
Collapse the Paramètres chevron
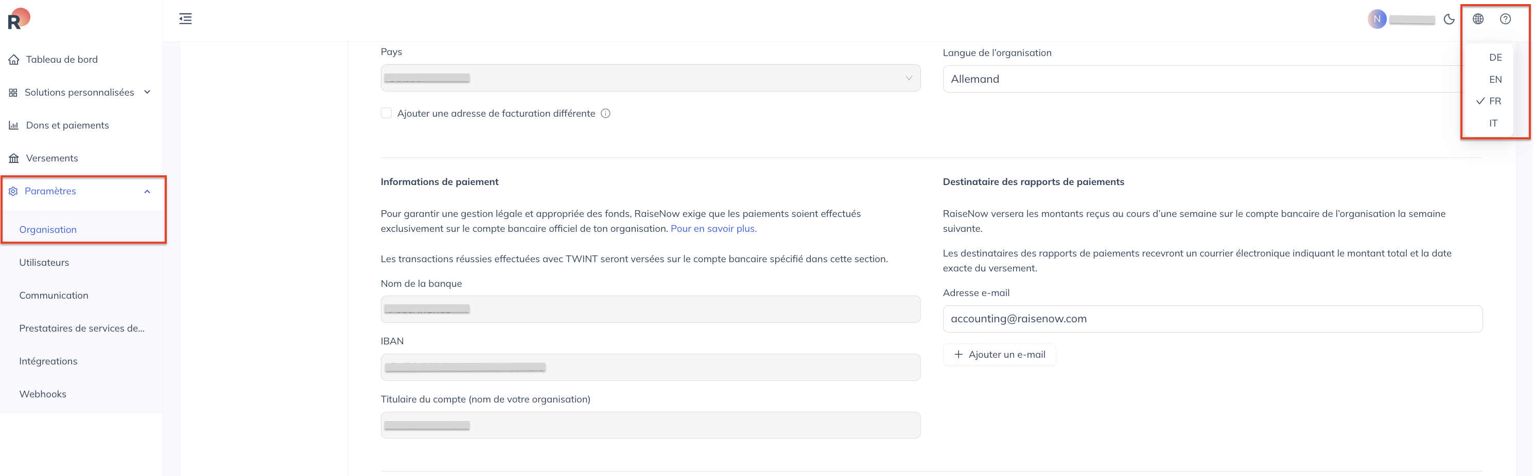click(x=147, y=191)
